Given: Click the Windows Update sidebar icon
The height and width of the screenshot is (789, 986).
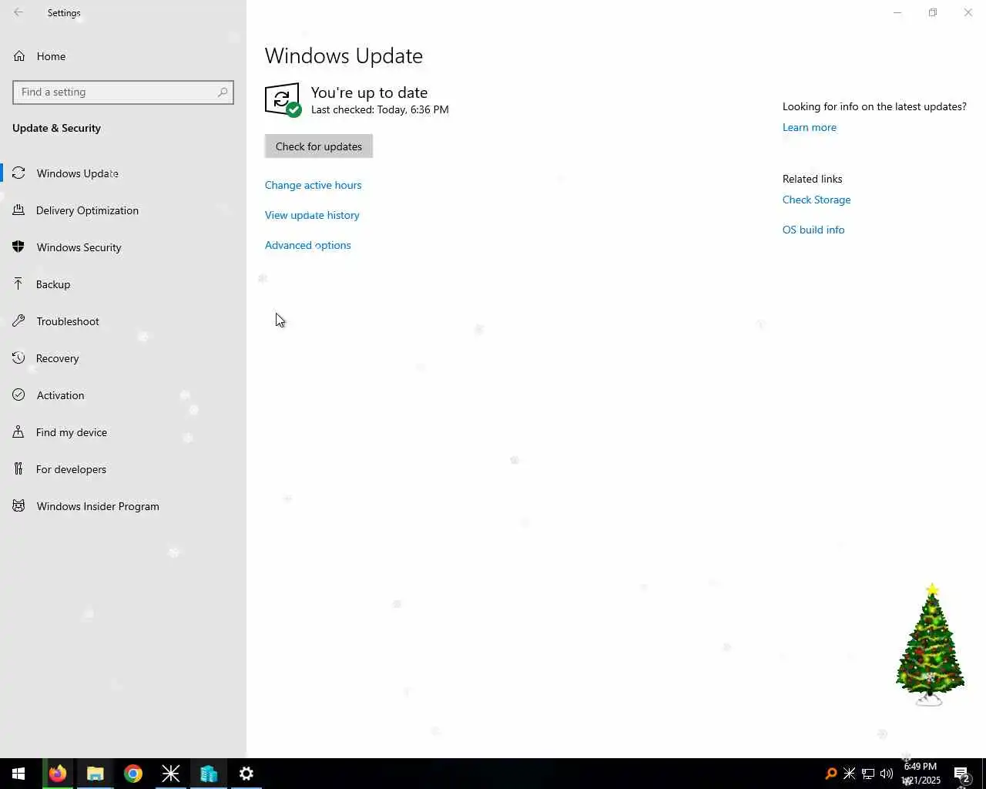Looking at the screenshot, I should click(18, 173).
